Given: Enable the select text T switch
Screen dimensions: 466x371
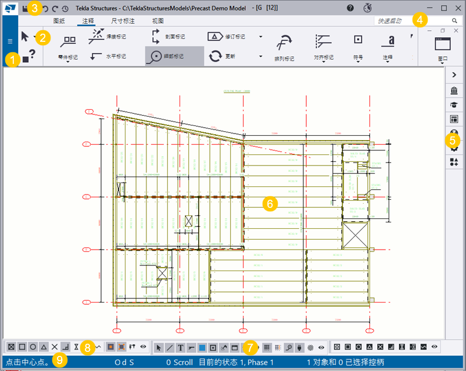Looking at the screenshot, I should coord(180,348).
